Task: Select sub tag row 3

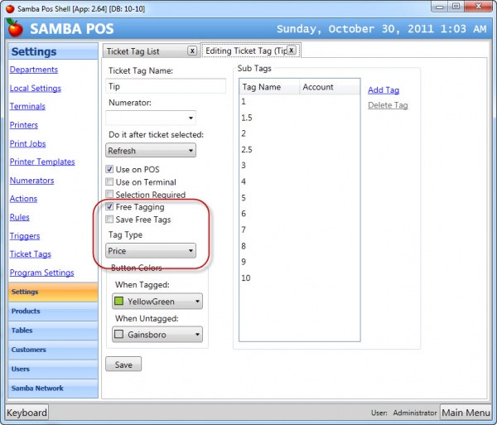Action: coord(300,166)
